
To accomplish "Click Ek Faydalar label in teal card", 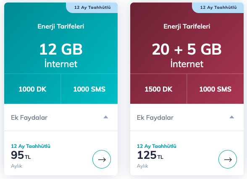I will [29, 118].
